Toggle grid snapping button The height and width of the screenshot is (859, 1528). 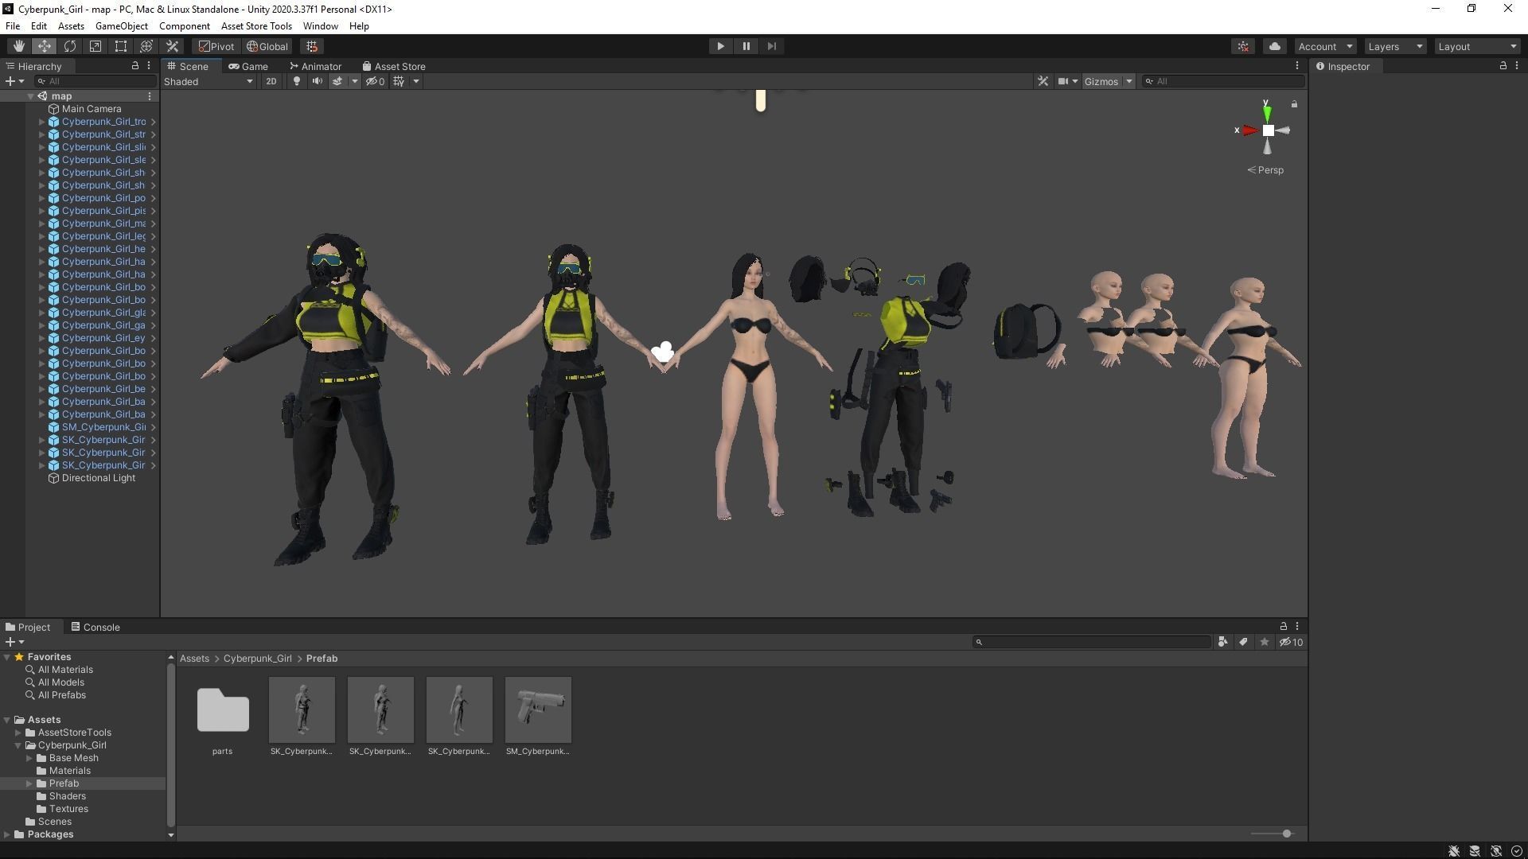click(312, 46)
